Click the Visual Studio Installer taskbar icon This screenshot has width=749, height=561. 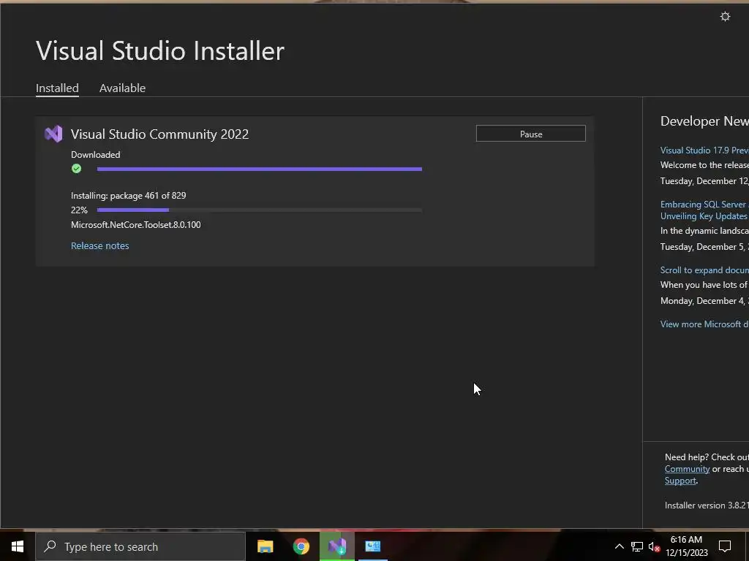coord(337,546)
